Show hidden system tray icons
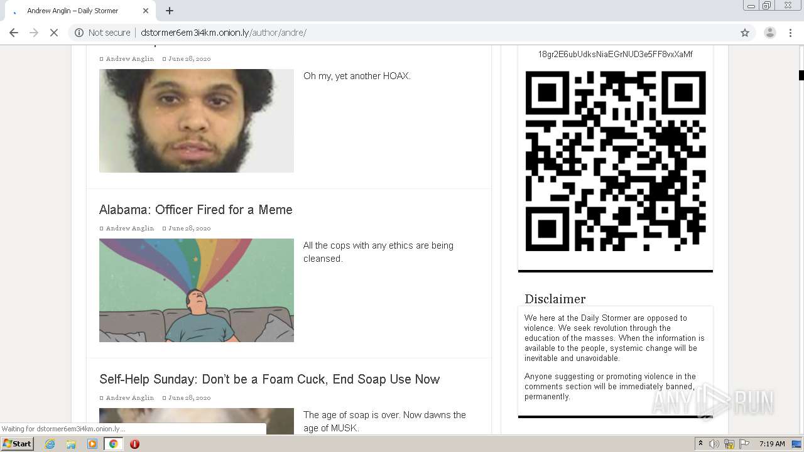Screen dimensions: 804x452 click(x=701, y=444)
